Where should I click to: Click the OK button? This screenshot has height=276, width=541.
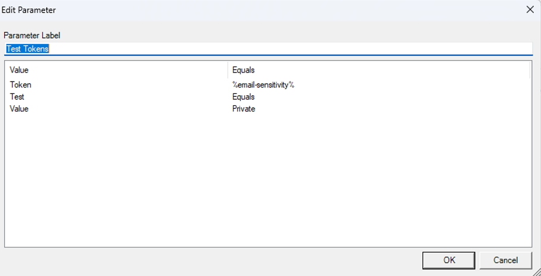[x=448, y=260]
